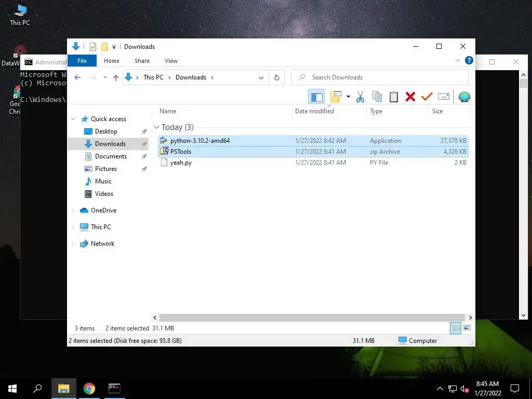Click the Copy toolbar icon

tap(377, 97)
